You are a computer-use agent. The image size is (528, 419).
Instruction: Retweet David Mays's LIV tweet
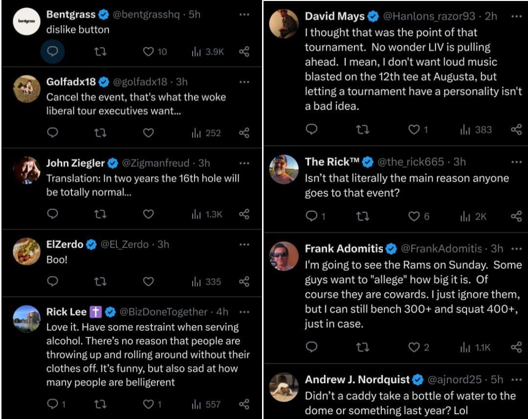coord(362,130)
